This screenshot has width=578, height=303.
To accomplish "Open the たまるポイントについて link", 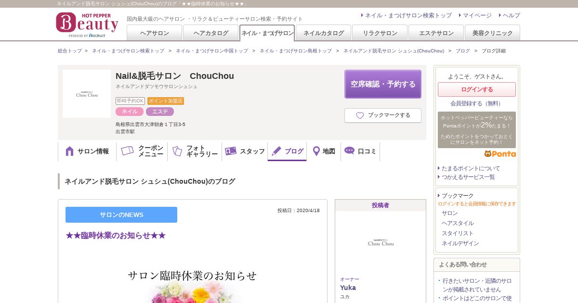I will pyautogui.click(x=471, y=168).
